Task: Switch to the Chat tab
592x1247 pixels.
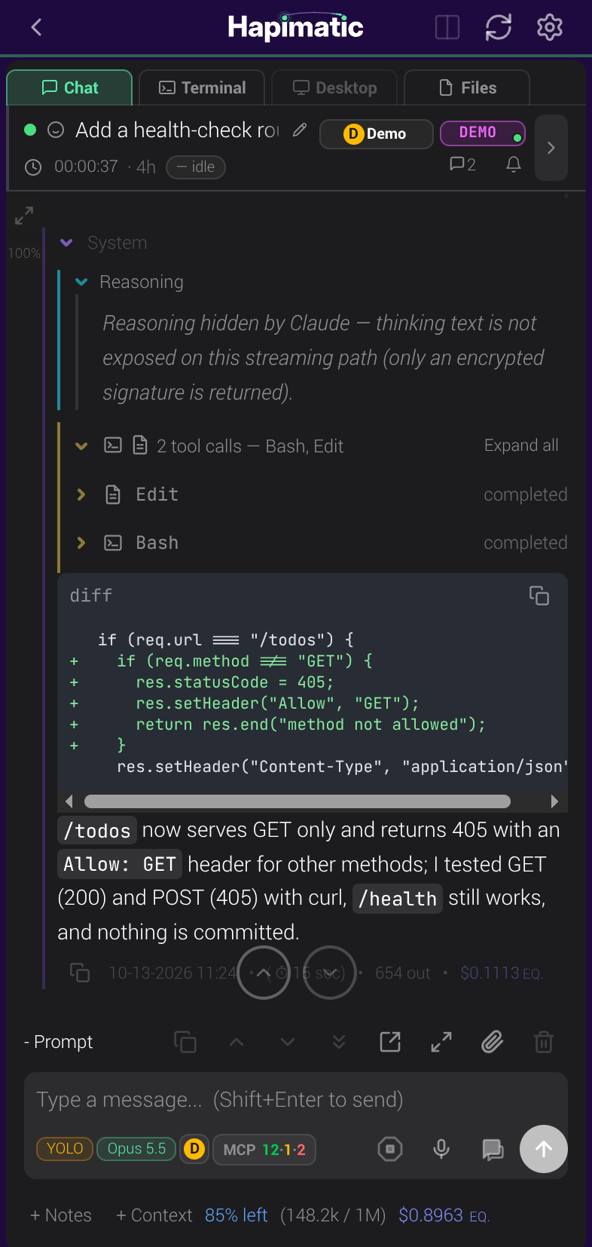Action: pyautogui.click(x=69, y=87)
